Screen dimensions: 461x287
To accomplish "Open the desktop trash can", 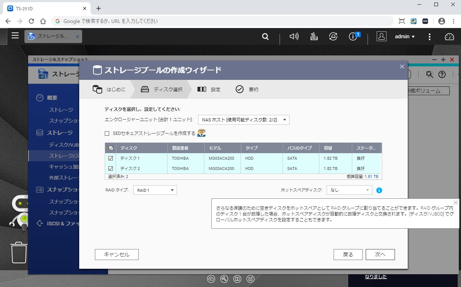I will tap(19, 252).
